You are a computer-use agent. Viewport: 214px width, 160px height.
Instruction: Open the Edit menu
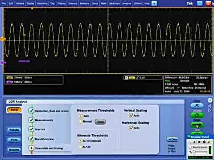[11, 3]
